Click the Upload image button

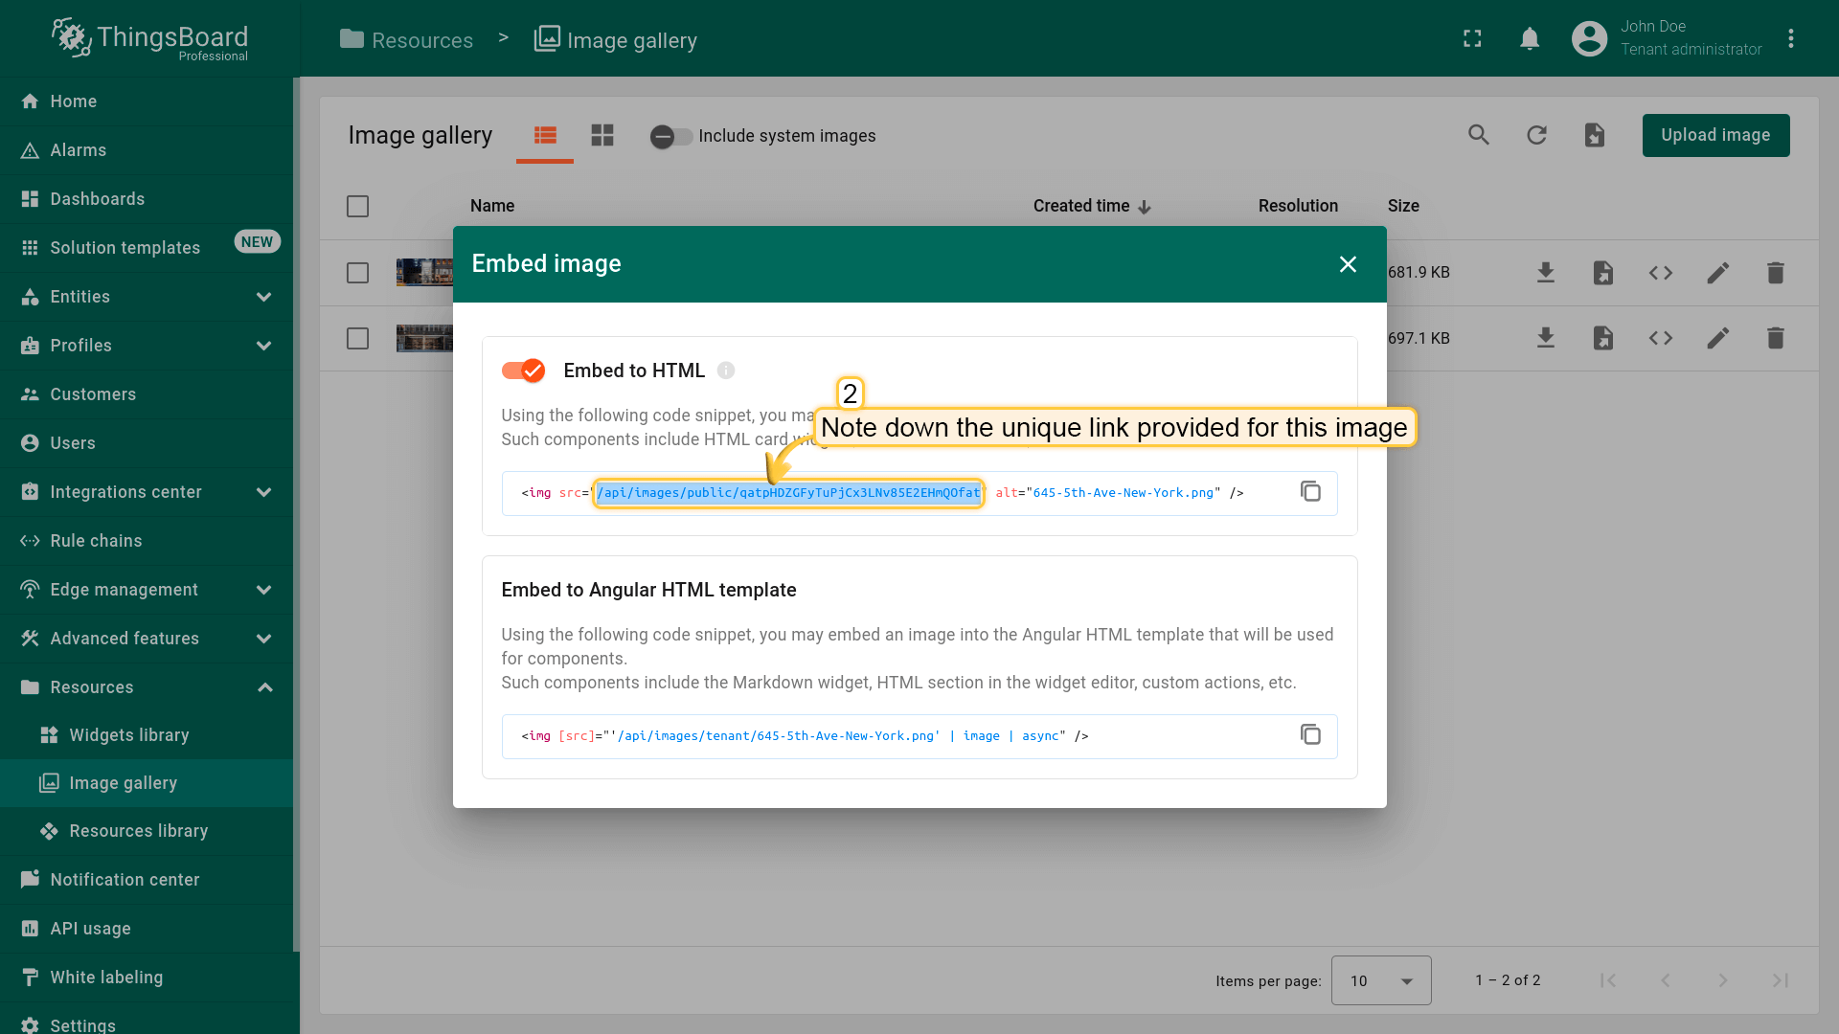[x=1715, y=135]
